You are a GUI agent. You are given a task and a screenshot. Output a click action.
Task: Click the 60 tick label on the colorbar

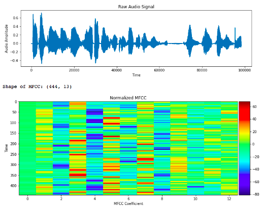click(x=254, y=107)
